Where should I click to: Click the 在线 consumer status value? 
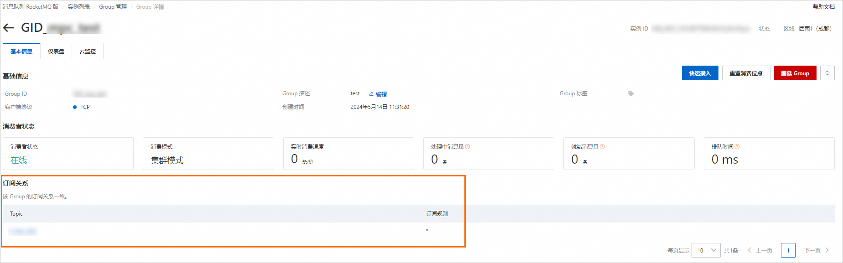(19, 160)
